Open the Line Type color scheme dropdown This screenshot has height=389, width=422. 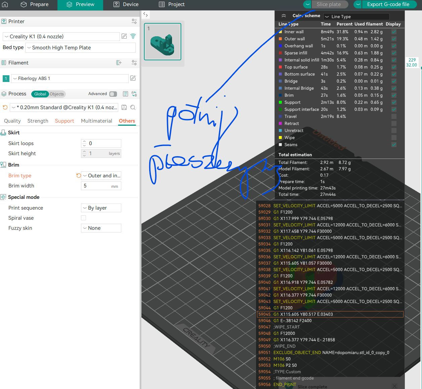tap(356, 16)
